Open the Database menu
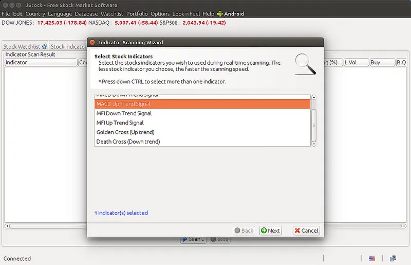This screenshot has height=265, width=411. pos(86,14)
